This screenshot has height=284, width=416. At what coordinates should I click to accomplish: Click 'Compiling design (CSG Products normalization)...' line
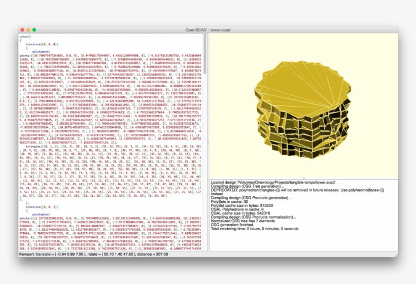pyautogui.click(x=253, y=217)
